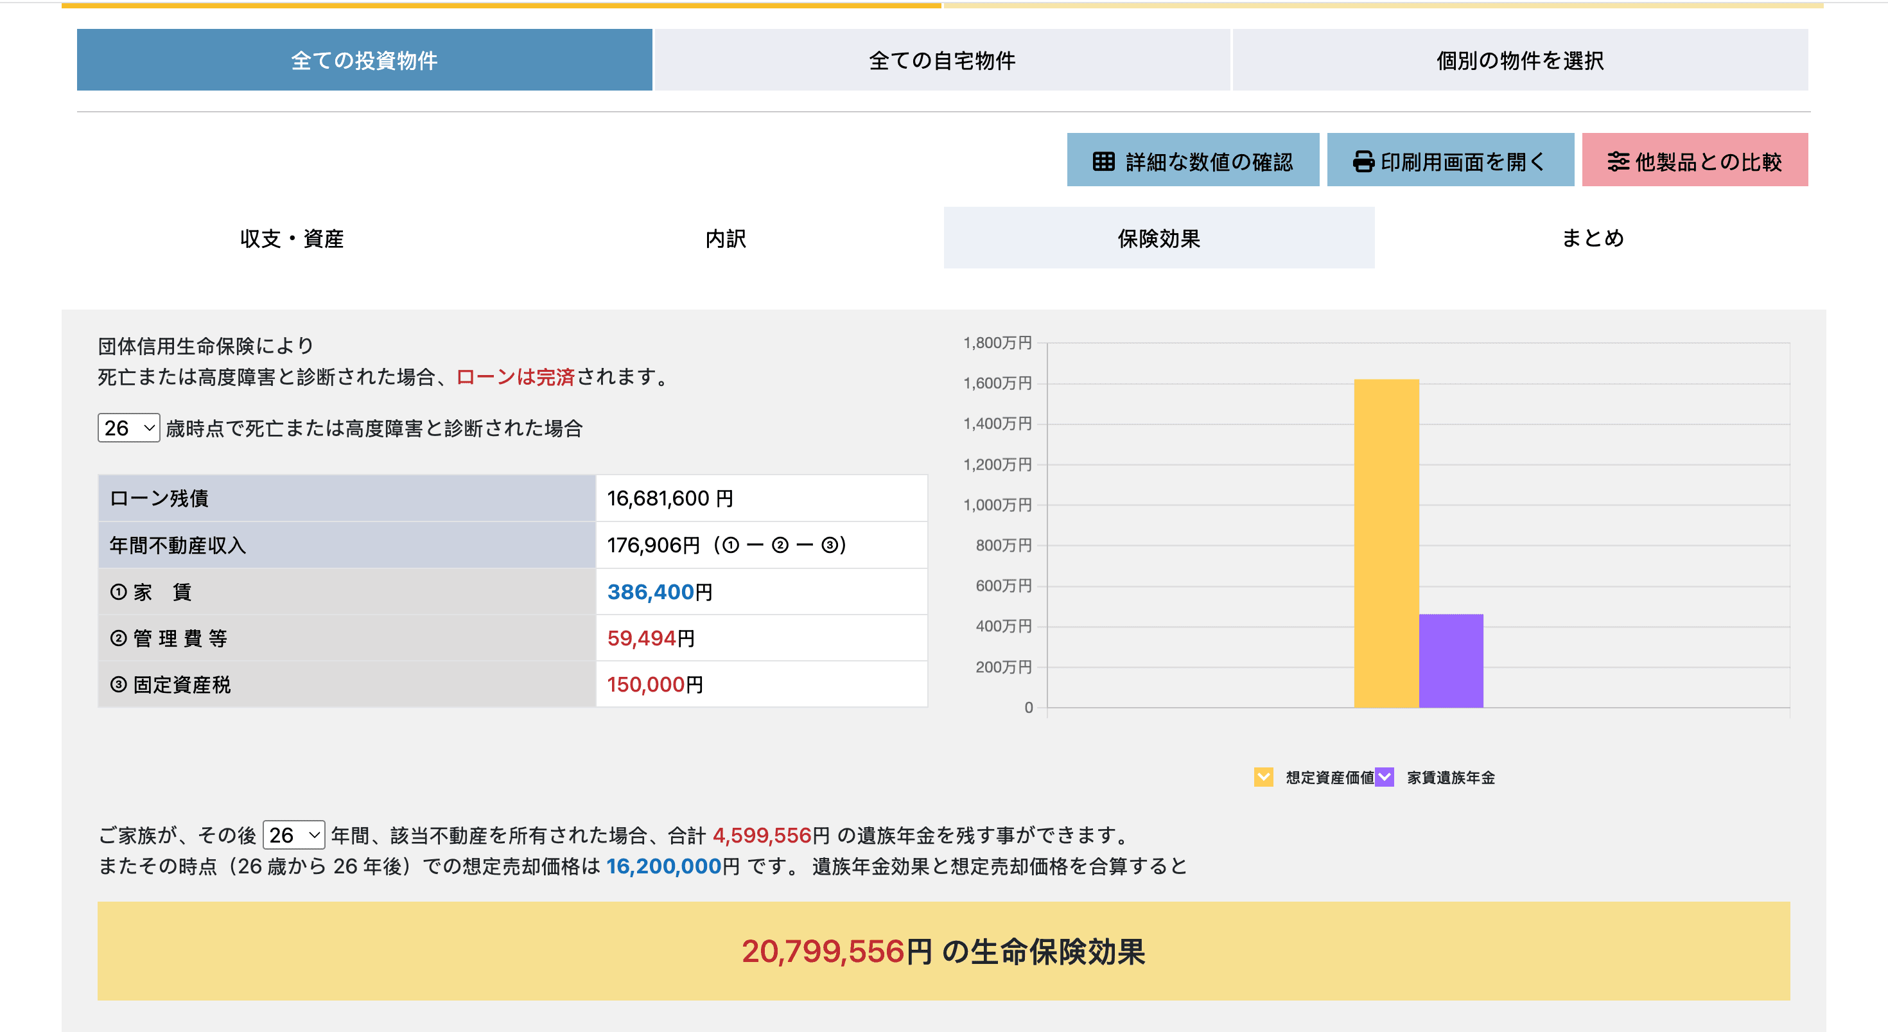
Task: Switch to the まとめ tab
Action: point(1593,238)
